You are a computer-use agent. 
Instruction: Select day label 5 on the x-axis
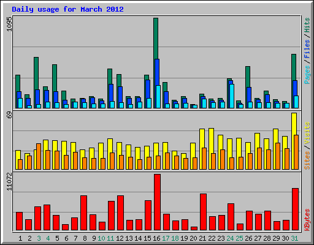click(x=57, y=238)
